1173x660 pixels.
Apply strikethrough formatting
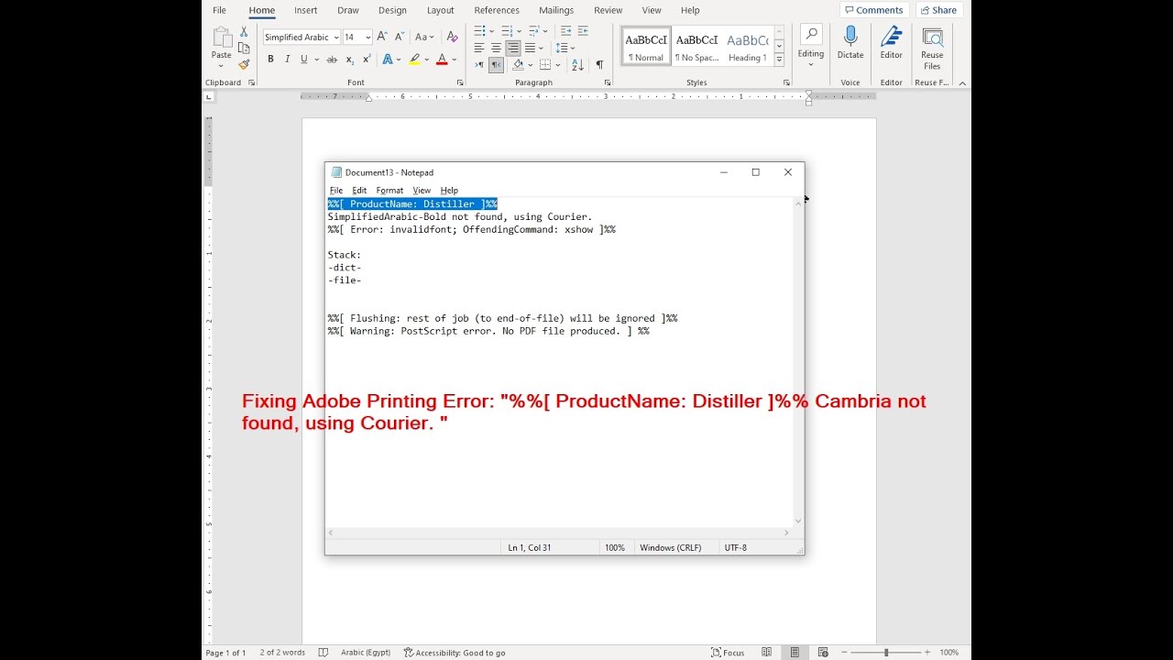332,60
